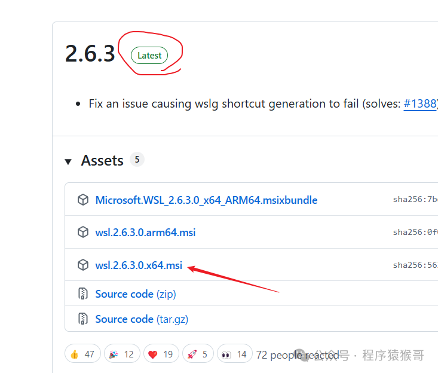The image size is (438, 373).
Task: React with the thumbs up emoji
Action: point(82,354)
